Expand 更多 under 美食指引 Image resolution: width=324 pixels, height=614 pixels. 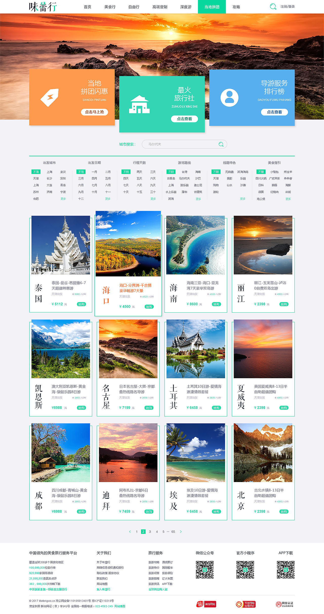pyautogui.click(x=288, y=199)
